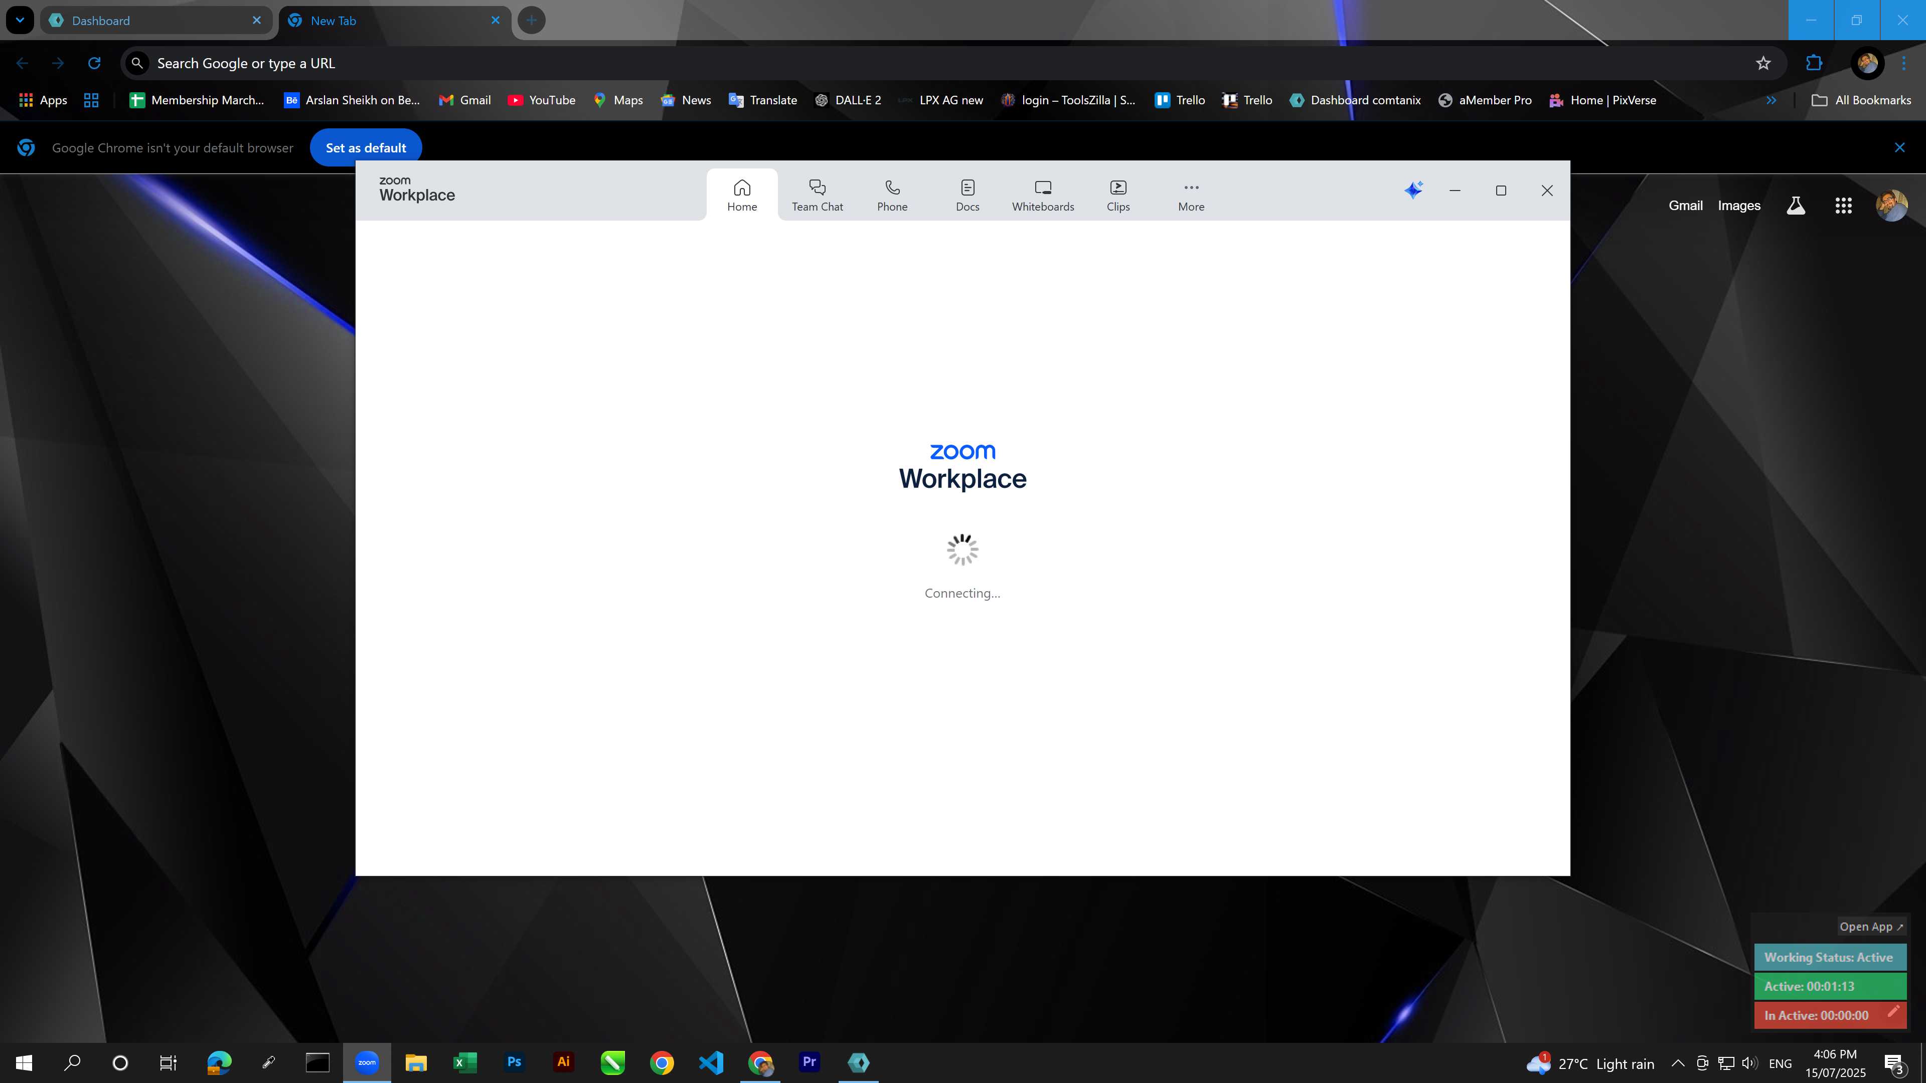Image resolution: width=1926 pixels, height=1083 pixels.
Task: Open Images link on New Tab page
Action: tap(1738, 206)
